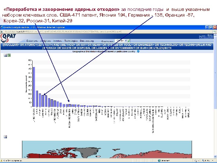Click the scroll-down arrow of the page scrollbar
217x163 pixels.
(215, 157)
